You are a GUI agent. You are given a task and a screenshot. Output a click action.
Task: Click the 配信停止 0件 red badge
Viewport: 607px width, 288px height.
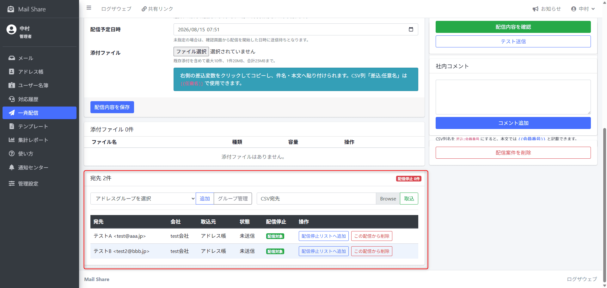click(409, 179)
